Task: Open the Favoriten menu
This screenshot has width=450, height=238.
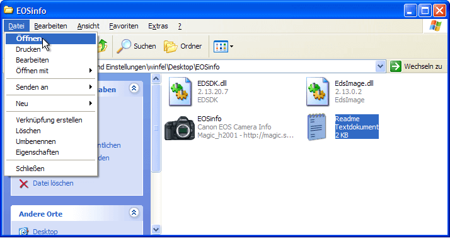Action: pos(124,26)
